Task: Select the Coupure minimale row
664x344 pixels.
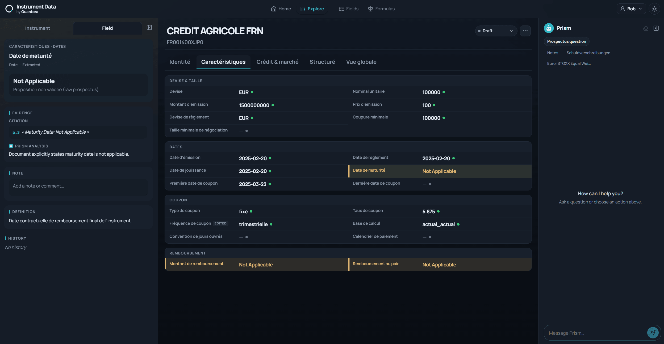Action: [x=440, y=118]
